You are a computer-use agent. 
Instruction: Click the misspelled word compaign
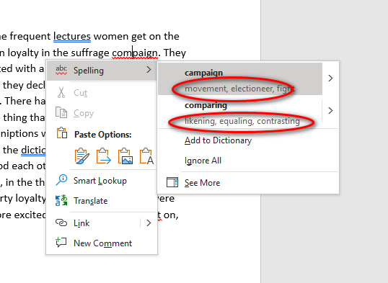click(x=135, y=53)
